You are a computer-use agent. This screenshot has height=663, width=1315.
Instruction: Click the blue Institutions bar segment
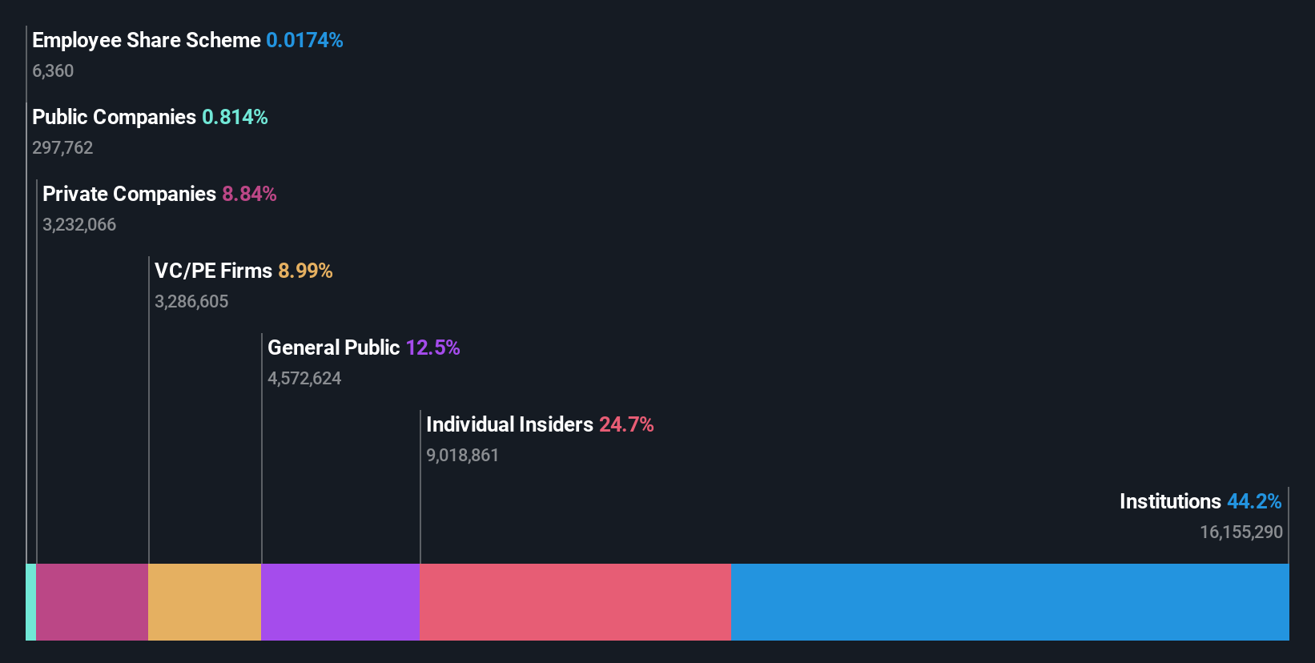pyautogui.click(x=1010, y=602)
